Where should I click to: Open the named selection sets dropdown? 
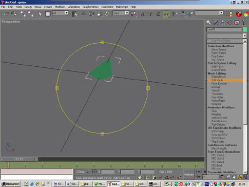[x=221, y=13]
